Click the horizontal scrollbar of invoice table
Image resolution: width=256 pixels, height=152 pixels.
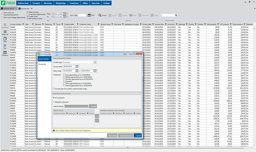tap(127, 147)
